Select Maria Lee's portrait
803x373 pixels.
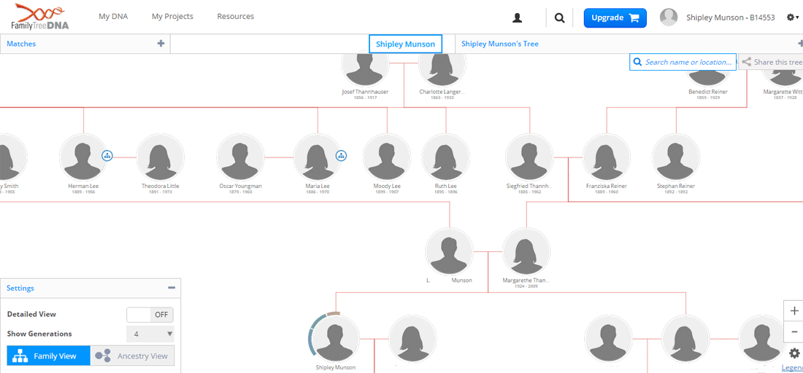point(318,157)
